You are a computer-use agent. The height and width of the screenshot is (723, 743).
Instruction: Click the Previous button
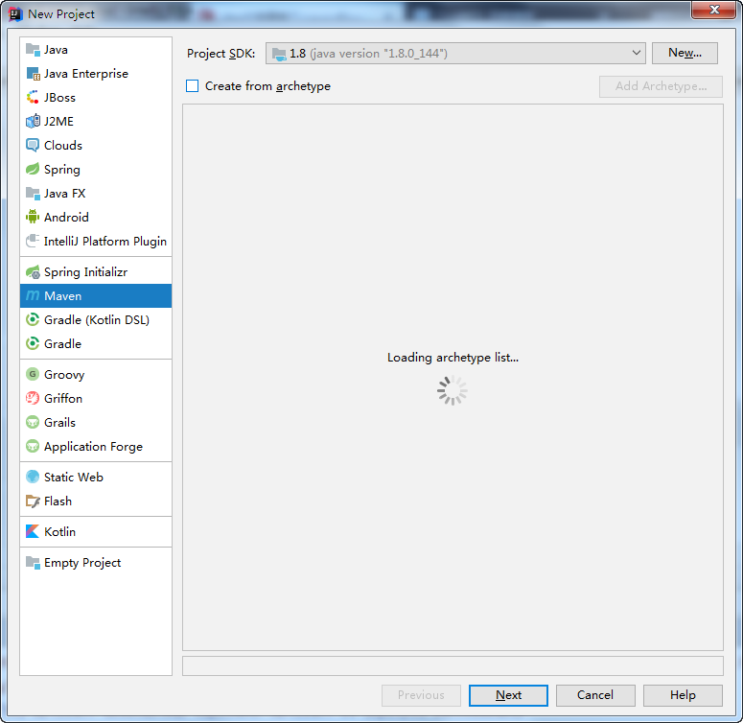(x=421, y=695)
